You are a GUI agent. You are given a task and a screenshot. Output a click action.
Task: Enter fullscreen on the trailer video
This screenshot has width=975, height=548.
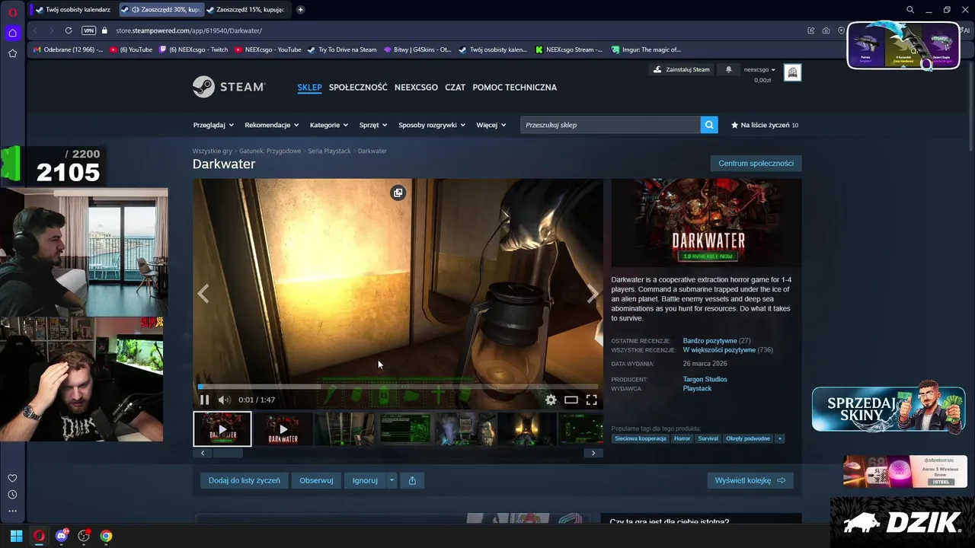coord(591,400)
